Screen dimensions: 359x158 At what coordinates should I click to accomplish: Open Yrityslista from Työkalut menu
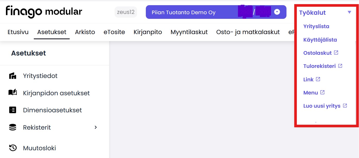(x=316, y=26)
